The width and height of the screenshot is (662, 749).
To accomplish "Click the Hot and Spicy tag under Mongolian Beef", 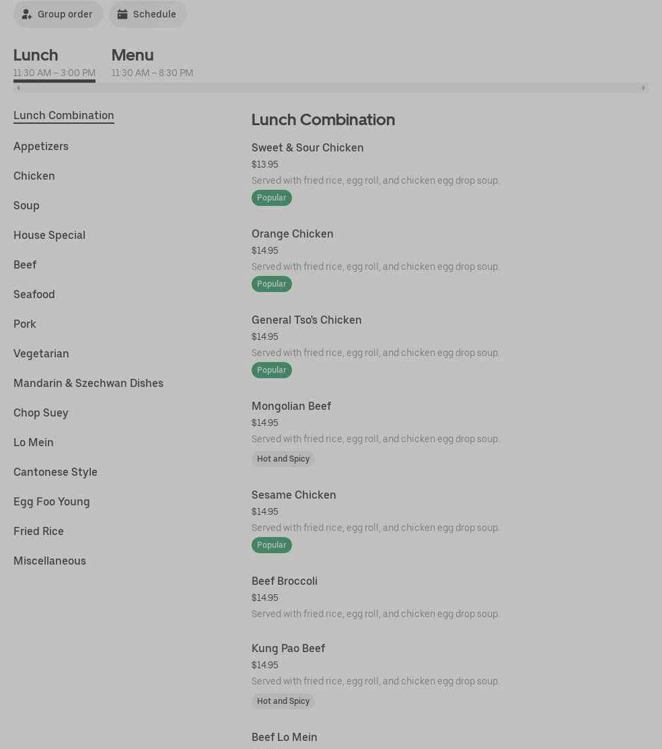I will click(283, 459).
